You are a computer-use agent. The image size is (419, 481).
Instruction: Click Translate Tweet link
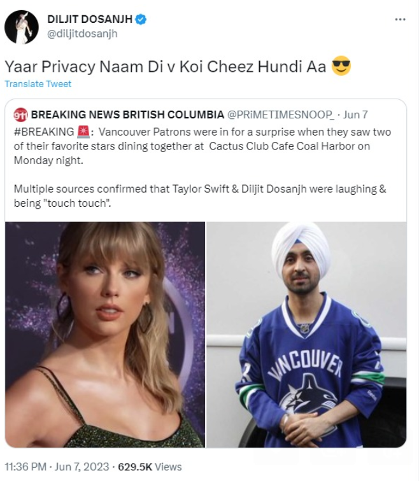38,84
